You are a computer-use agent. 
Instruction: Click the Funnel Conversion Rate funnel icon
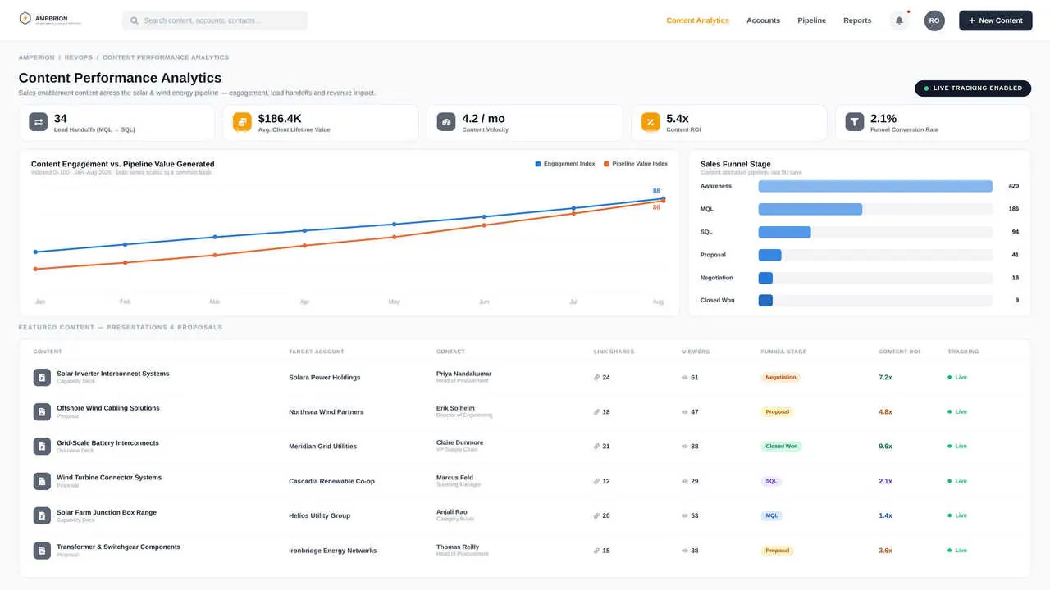[x=855, y=122]
